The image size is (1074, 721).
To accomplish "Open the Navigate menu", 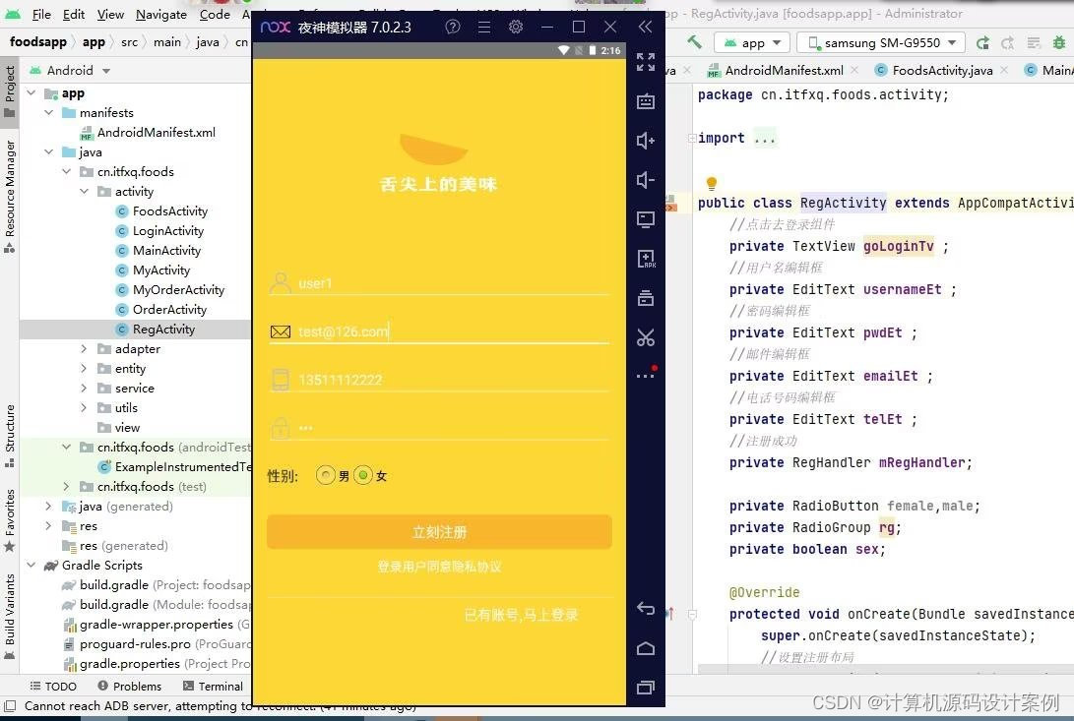I will [x=161, y=15].
